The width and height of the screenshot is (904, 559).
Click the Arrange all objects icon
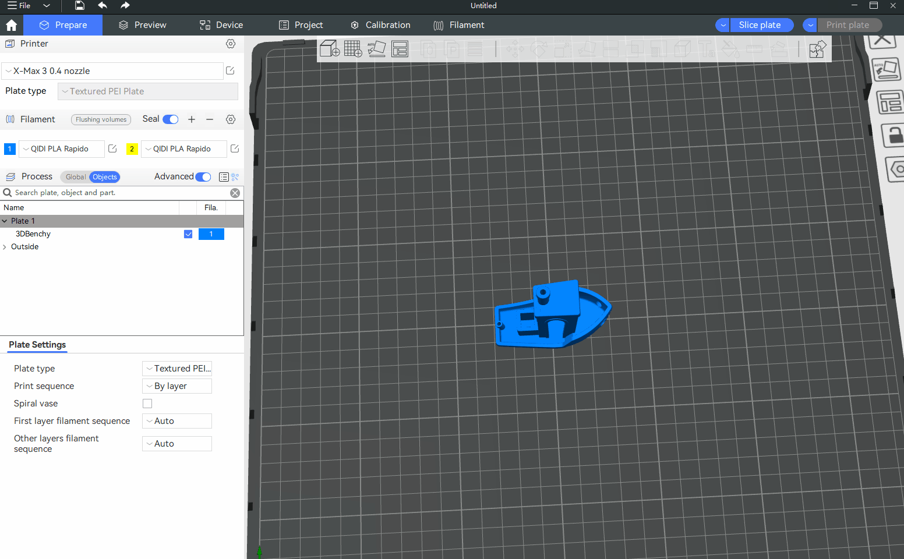(x=400, y=49)
